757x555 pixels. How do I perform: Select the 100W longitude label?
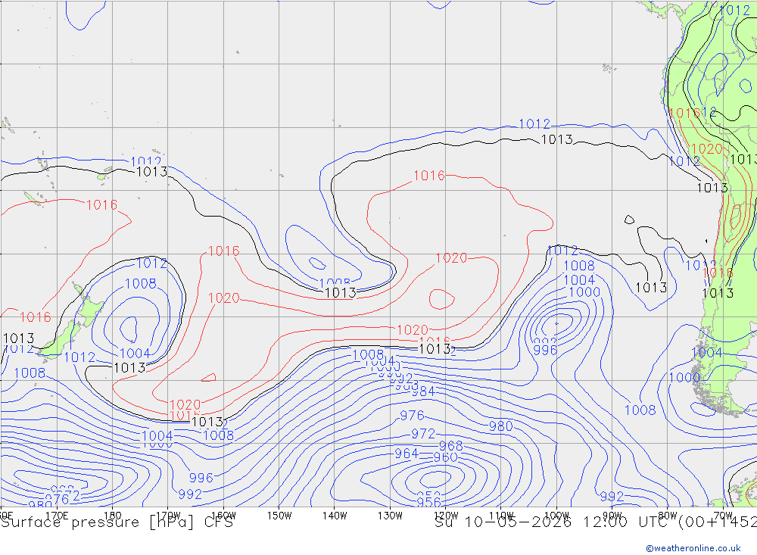coord(556,516)
